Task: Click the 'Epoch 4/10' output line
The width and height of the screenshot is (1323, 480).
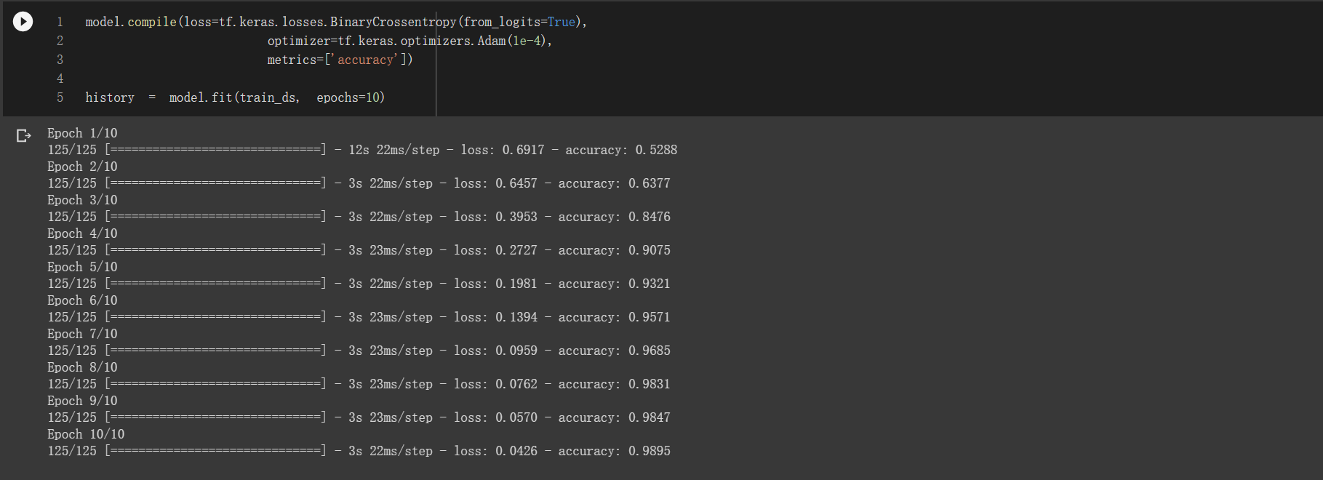Action: (x=82, y=233)
